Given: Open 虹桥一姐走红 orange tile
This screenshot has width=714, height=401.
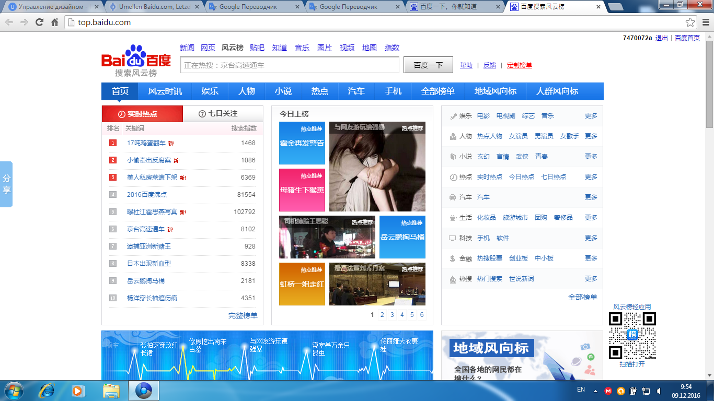Looking at the screenshot, I should [302, 284].
